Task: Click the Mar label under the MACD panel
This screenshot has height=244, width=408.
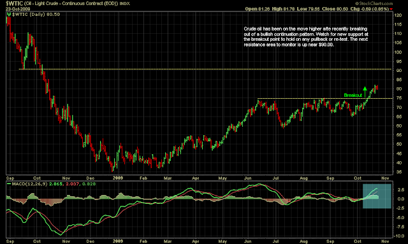Action: 167,241
